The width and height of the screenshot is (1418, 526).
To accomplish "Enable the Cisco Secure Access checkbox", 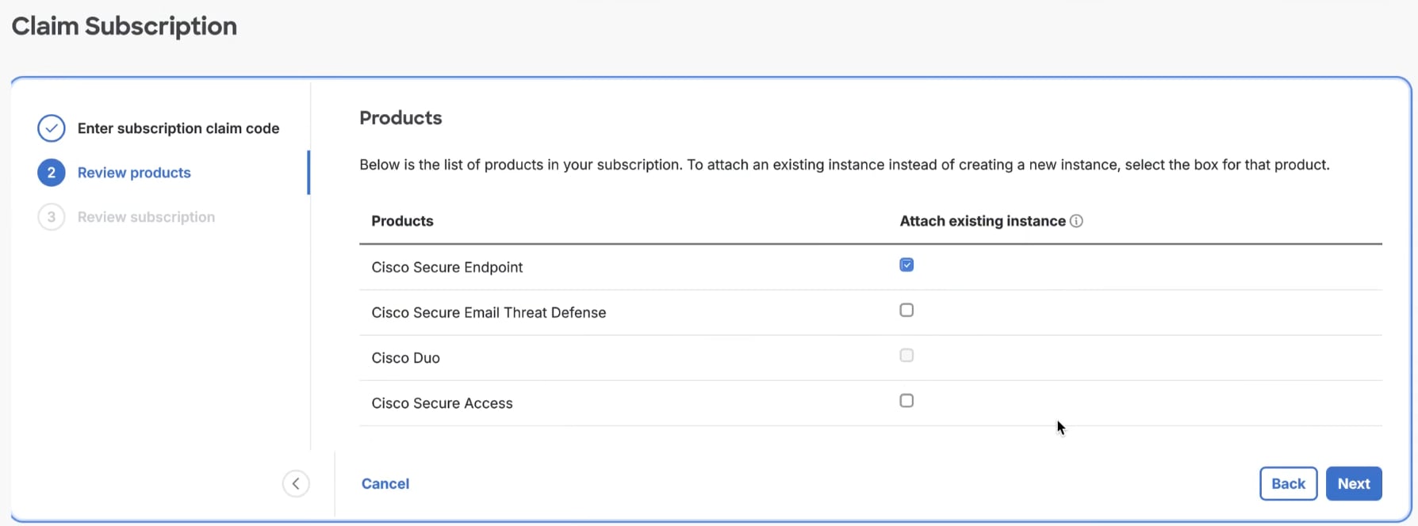I will [906, 401].
